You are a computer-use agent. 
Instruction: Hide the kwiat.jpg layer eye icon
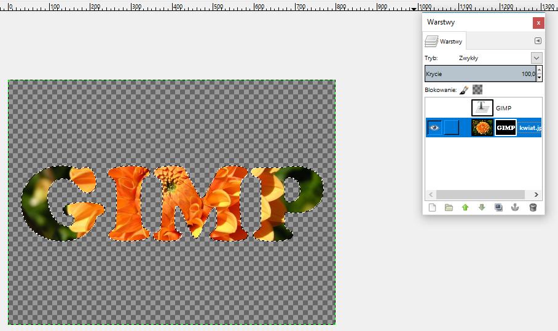point(434,127)
